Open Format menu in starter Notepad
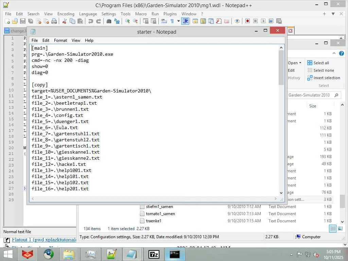 60,40
